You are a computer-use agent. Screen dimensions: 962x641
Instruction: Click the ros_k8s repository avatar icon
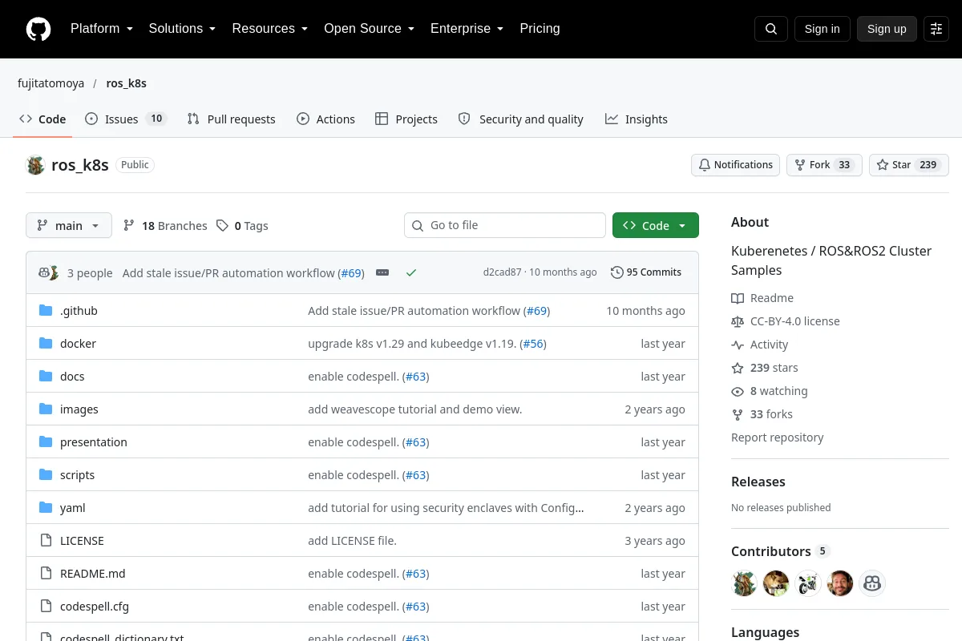[x=35, y=165]
